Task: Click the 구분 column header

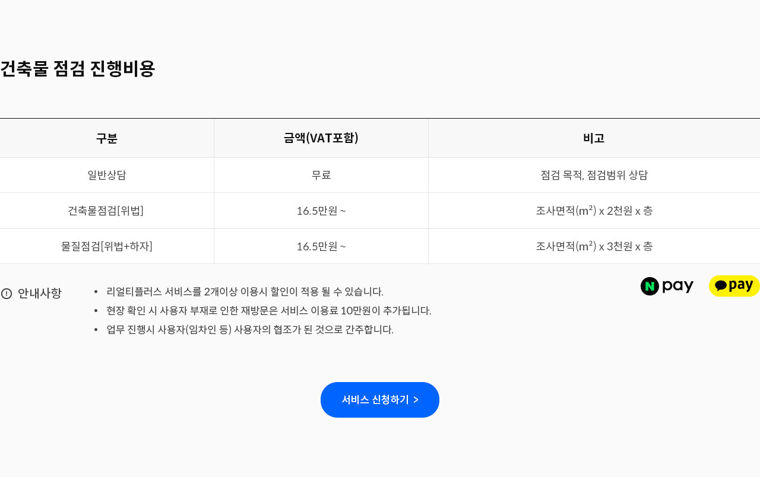Action: 107,138
